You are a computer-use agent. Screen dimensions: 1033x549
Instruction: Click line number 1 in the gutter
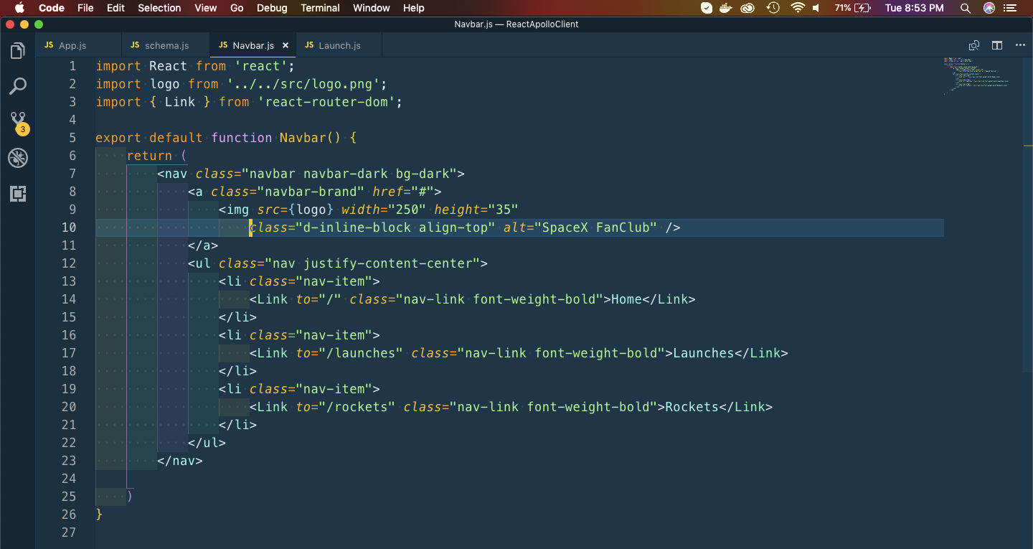72,66
